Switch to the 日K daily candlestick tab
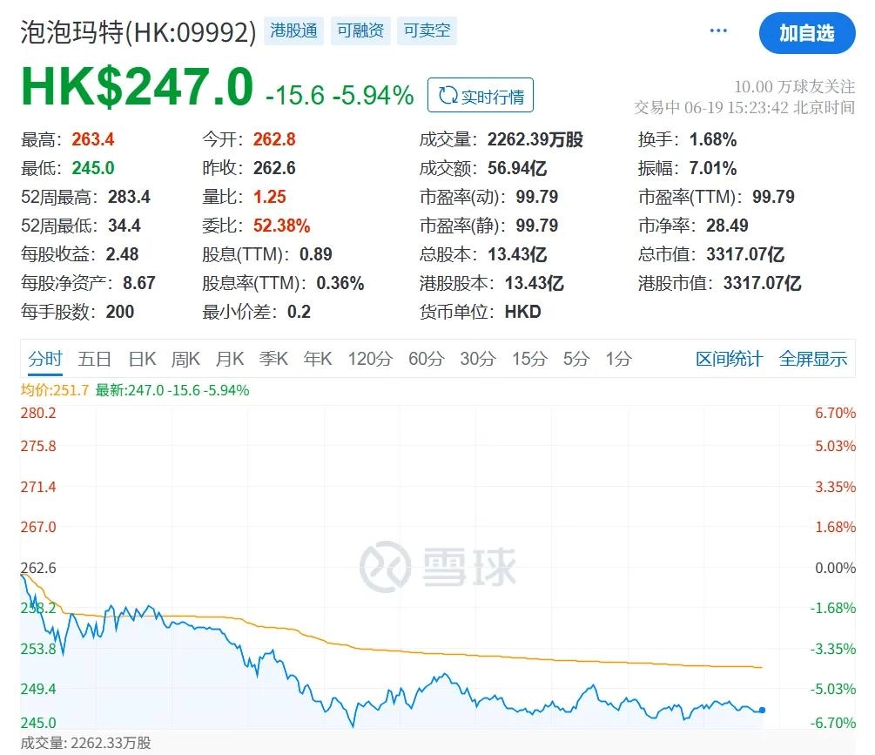This screenshot has height=755, width=875. tap(142, 358)
